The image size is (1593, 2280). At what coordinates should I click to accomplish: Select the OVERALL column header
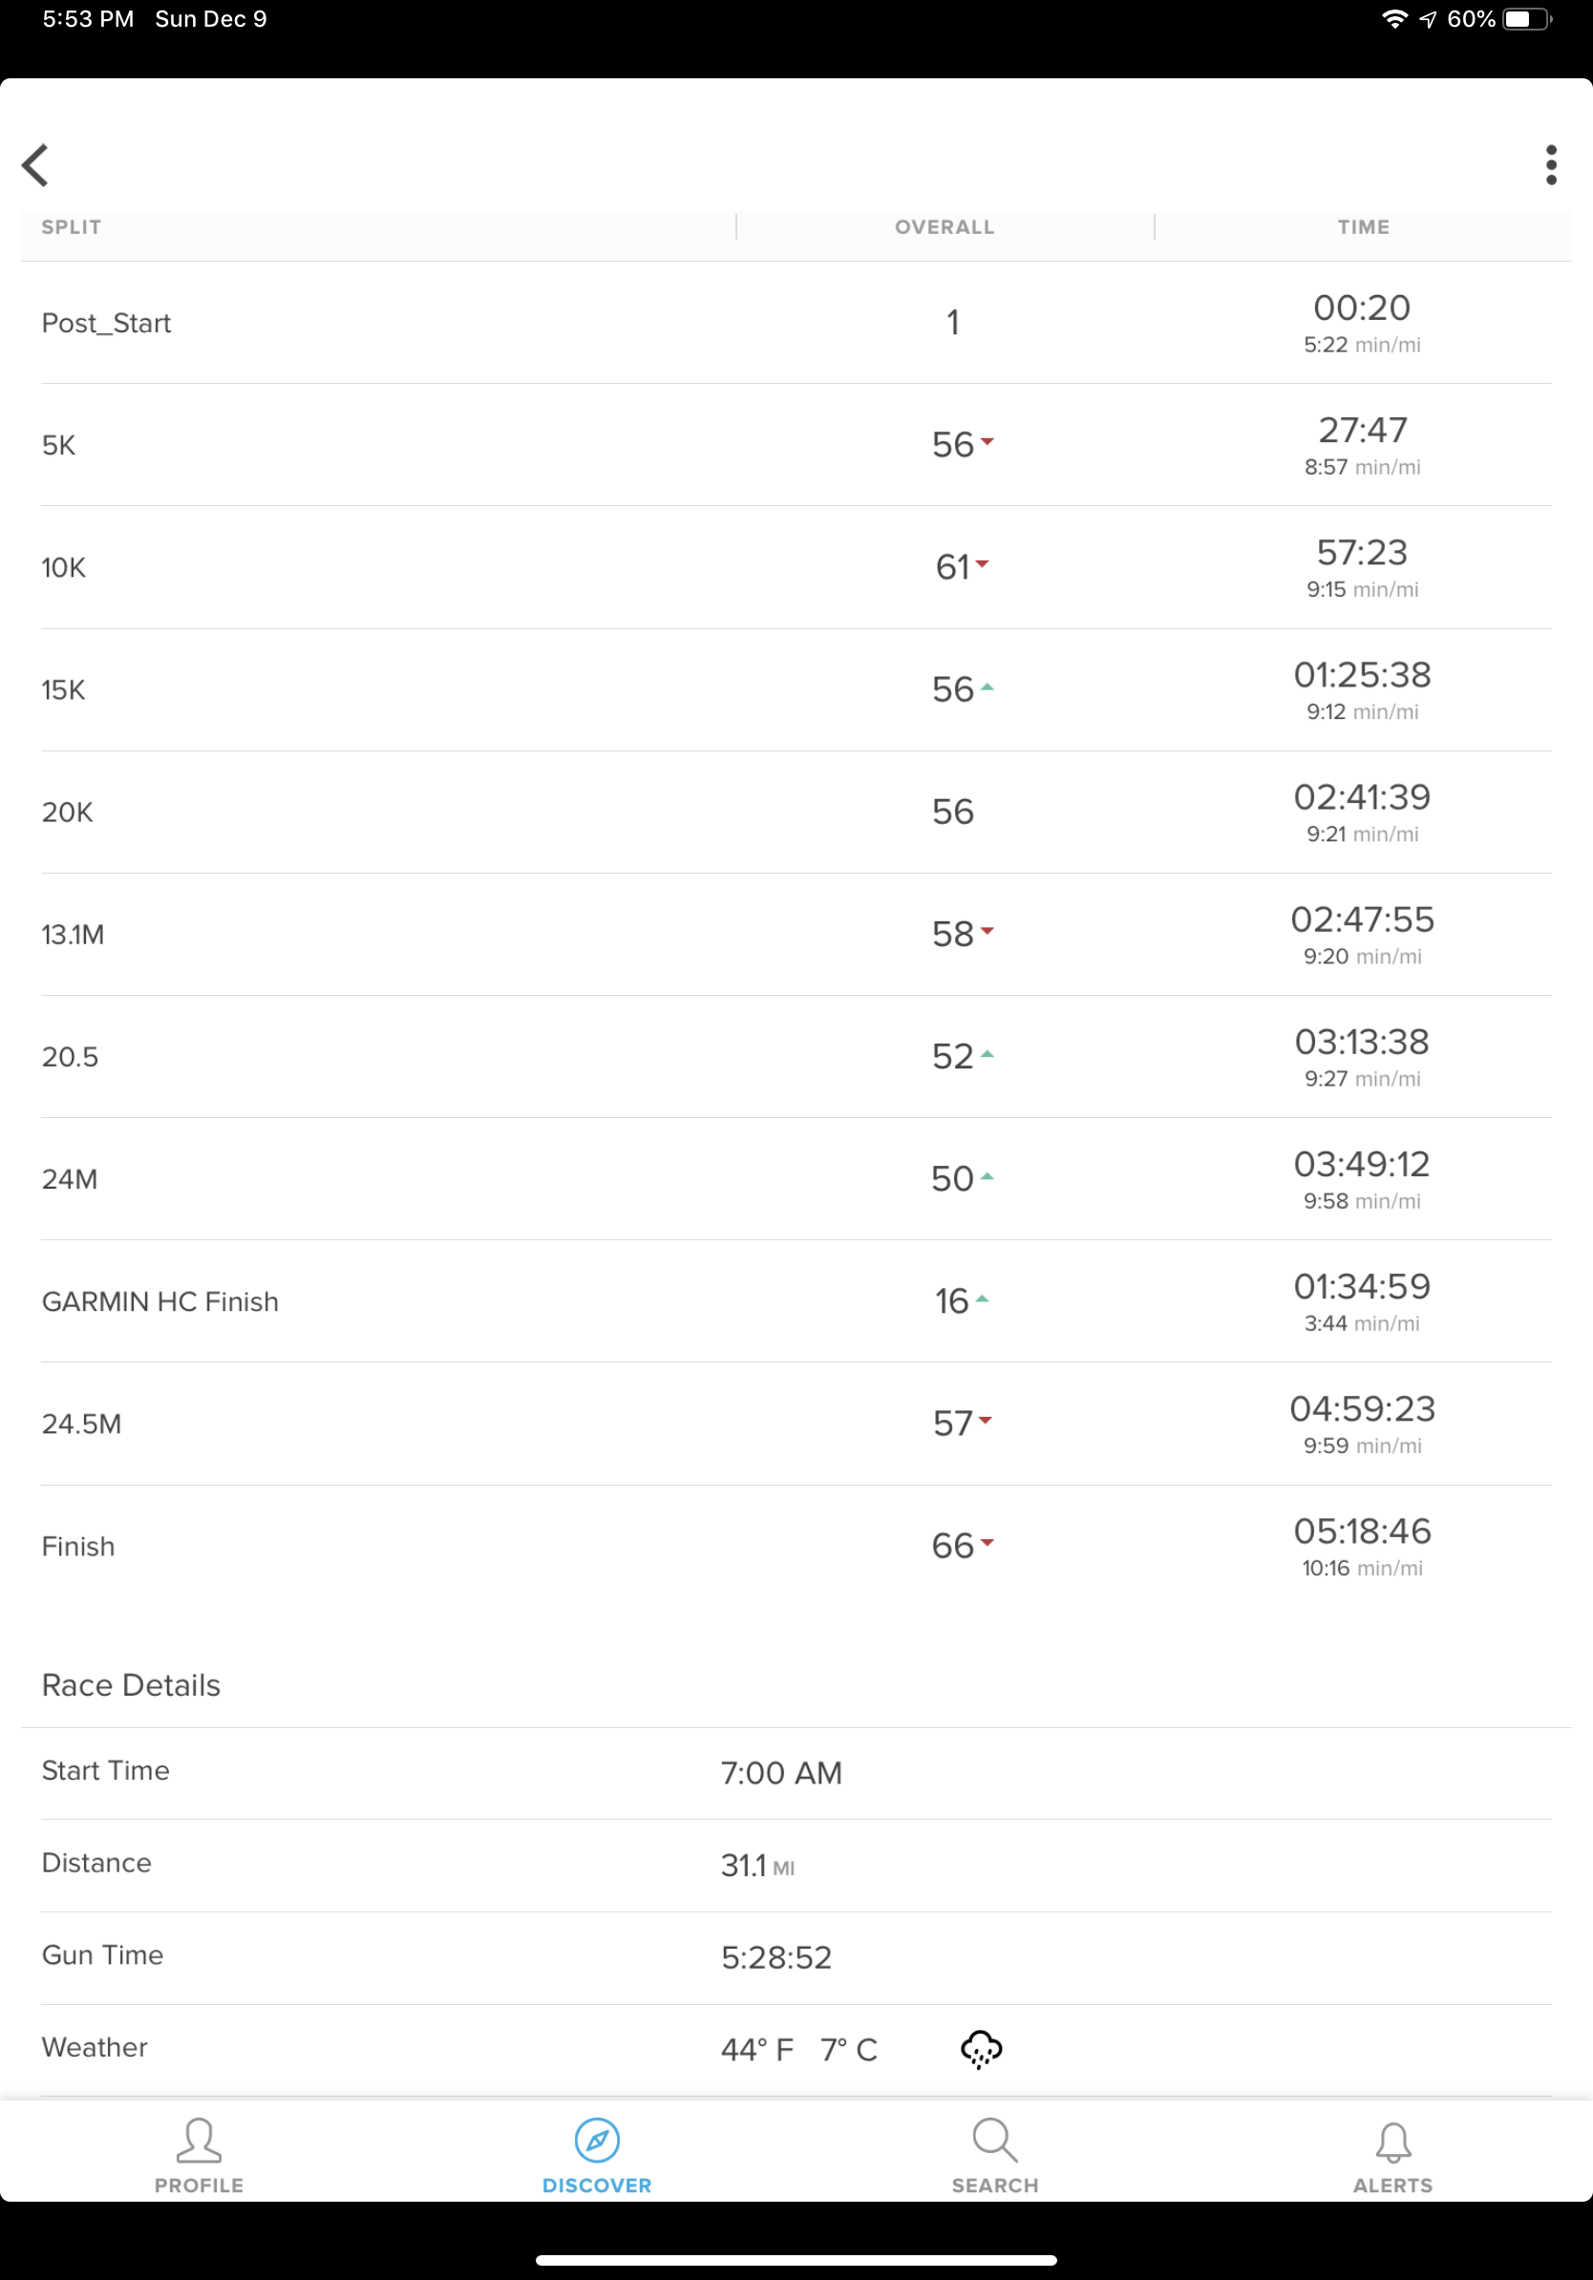[x=945, y=226]
